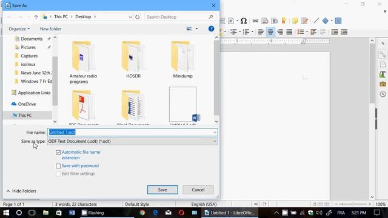This screenshot has height=218, width=388.
Task: Select OneDrive in navigation pane
Action: coord(27,104)
